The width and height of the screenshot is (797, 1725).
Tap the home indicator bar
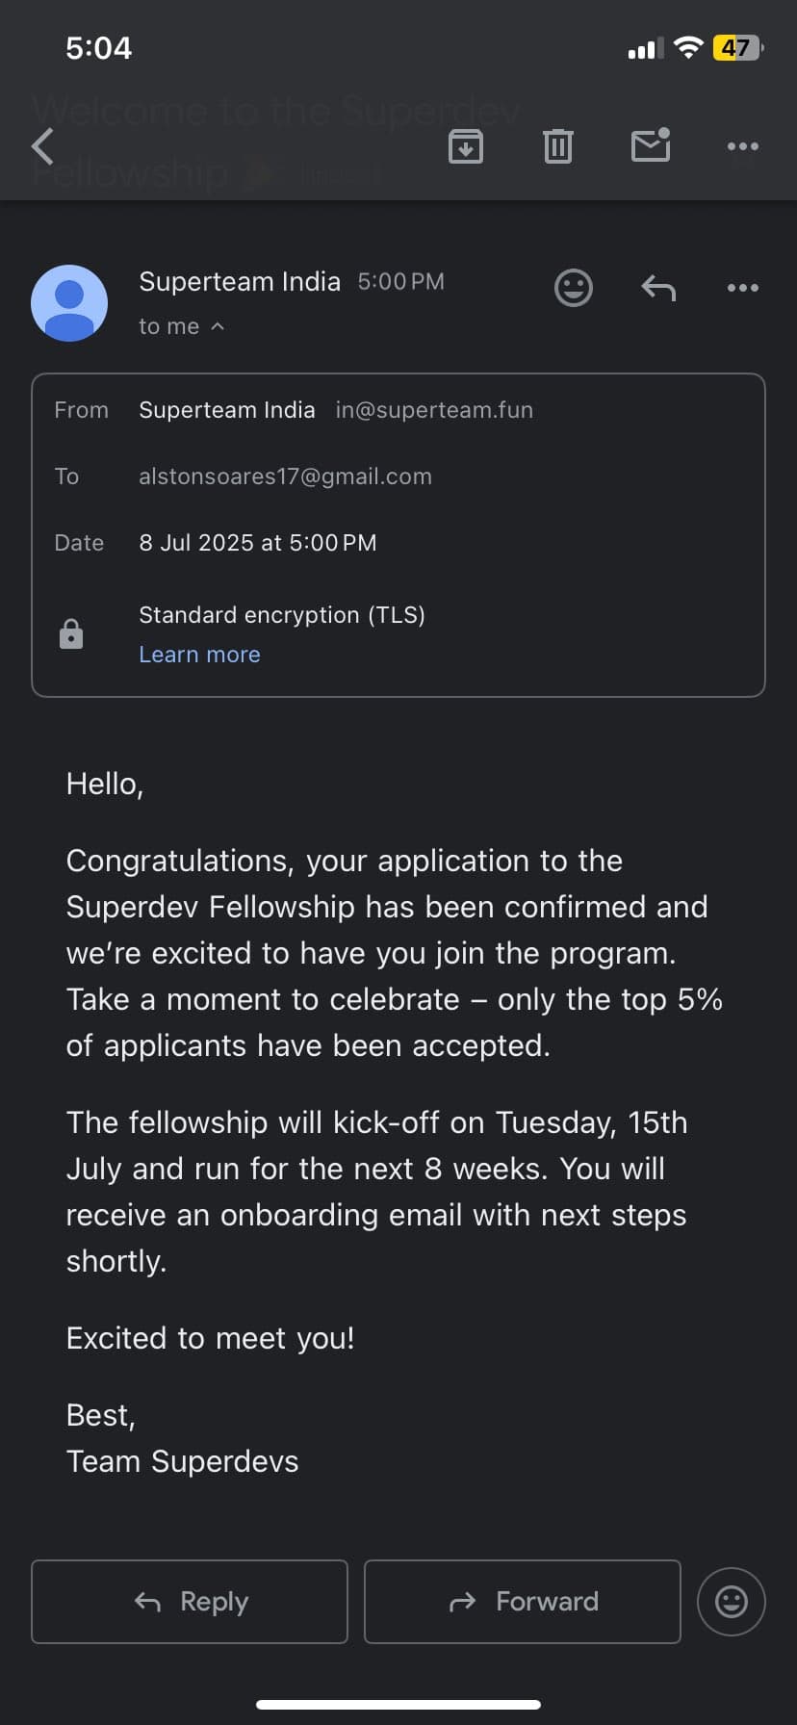tap(398, 1704)
